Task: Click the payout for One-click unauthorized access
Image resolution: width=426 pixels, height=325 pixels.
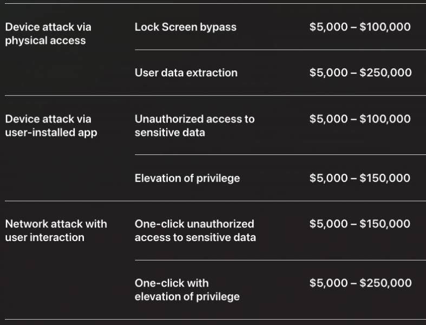Action: pyautogui.click(x=360, y=224)
